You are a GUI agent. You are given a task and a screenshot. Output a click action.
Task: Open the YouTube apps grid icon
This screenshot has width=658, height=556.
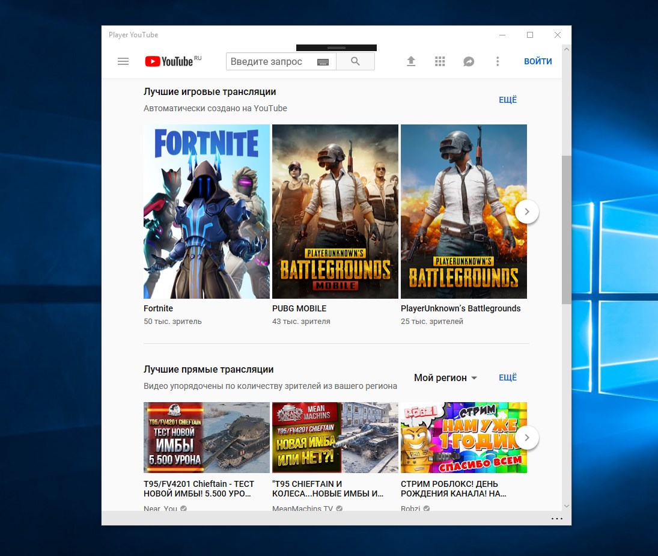point(440,62)
